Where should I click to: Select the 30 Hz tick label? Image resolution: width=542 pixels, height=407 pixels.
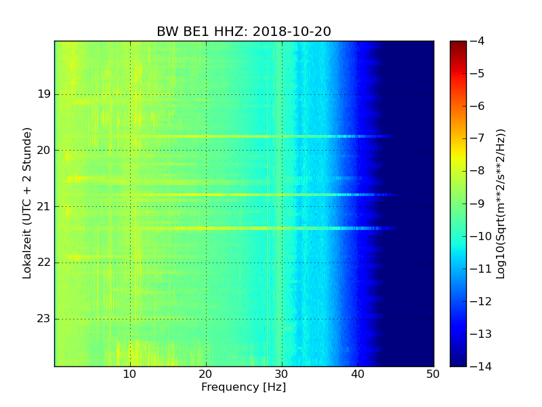coord(282,374)
